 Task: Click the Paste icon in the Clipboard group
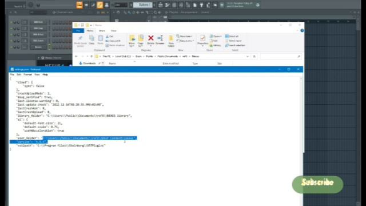101,38
